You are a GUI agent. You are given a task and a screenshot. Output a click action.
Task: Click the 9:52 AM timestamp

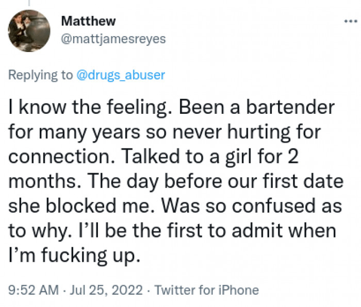click(34, 290)
